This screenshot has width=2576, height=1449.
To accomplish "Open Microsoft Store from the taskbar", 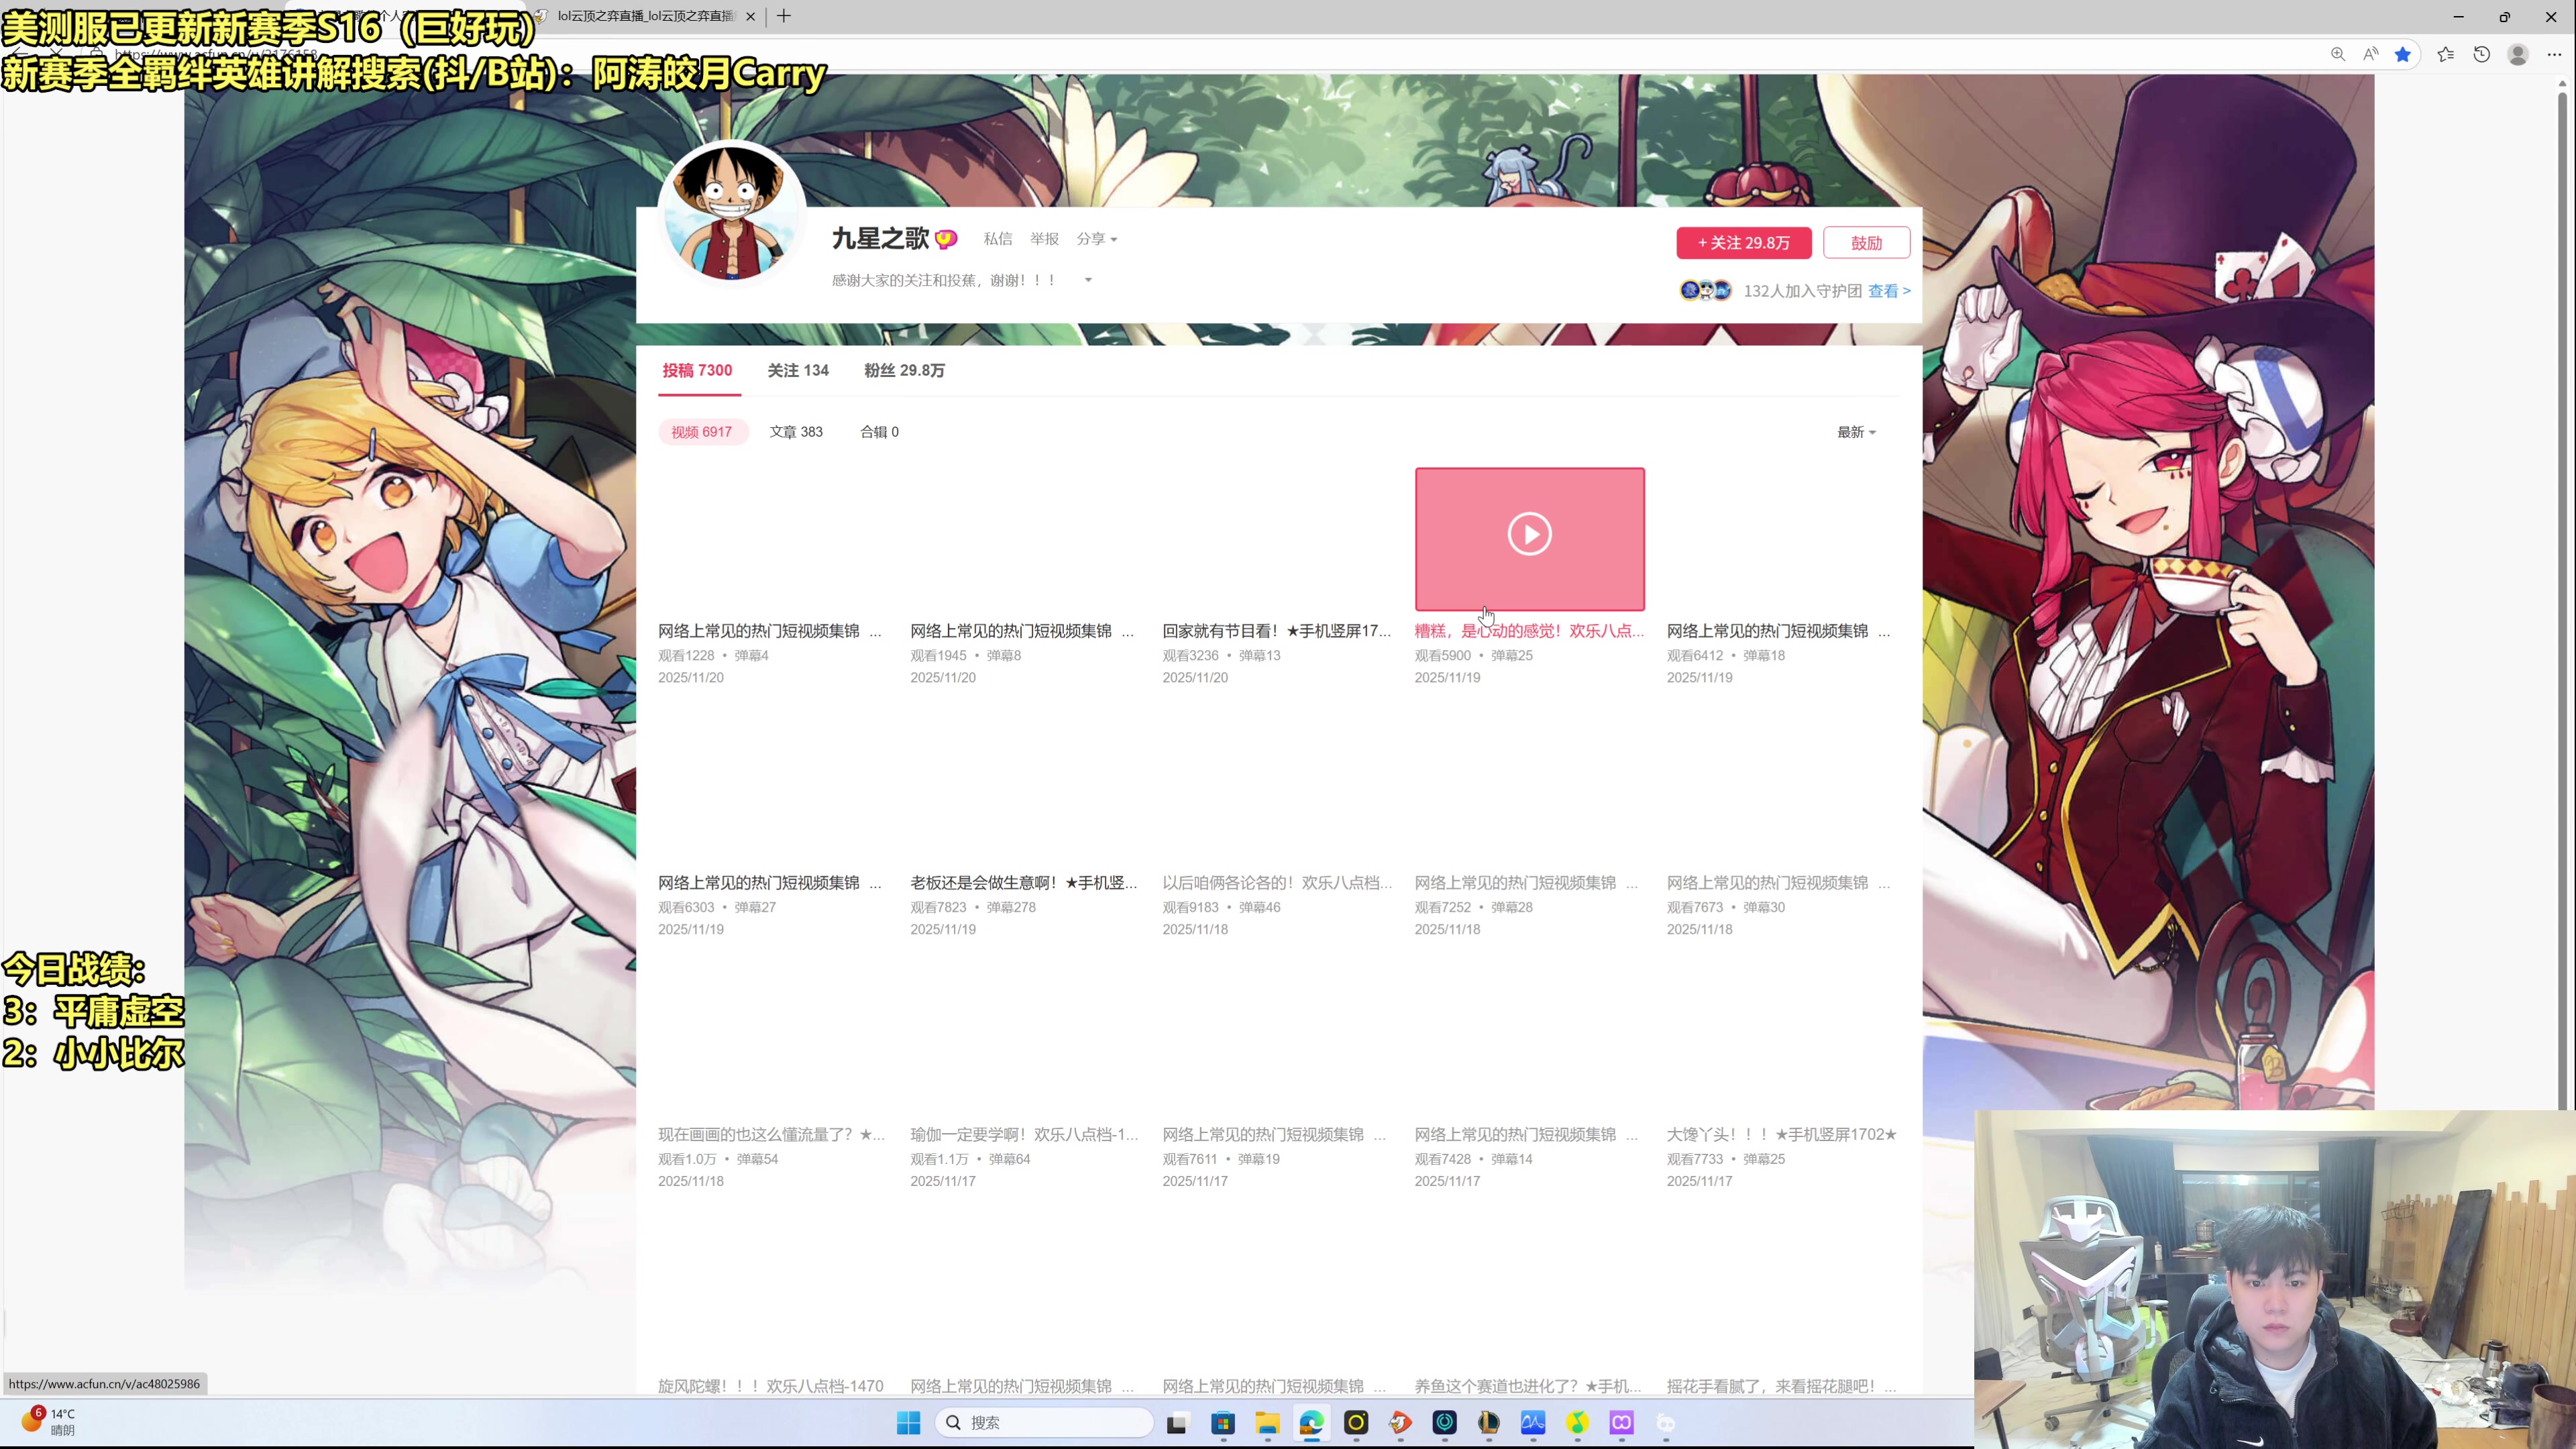I will [x=1222, y=1423].
